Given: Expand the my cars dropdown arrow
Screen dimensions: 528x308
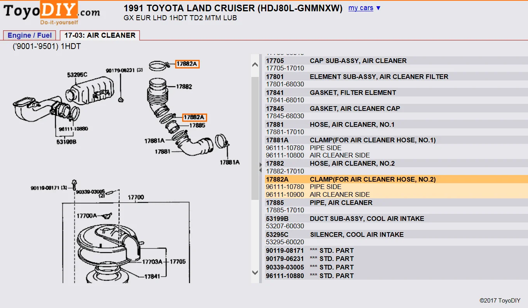Looking at the screenshot, I should pos(378,8).
